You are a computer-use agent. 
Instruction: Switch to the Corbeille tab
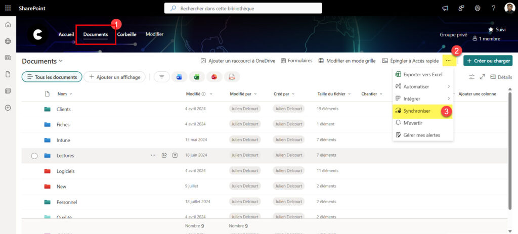(x=126, y=34)
